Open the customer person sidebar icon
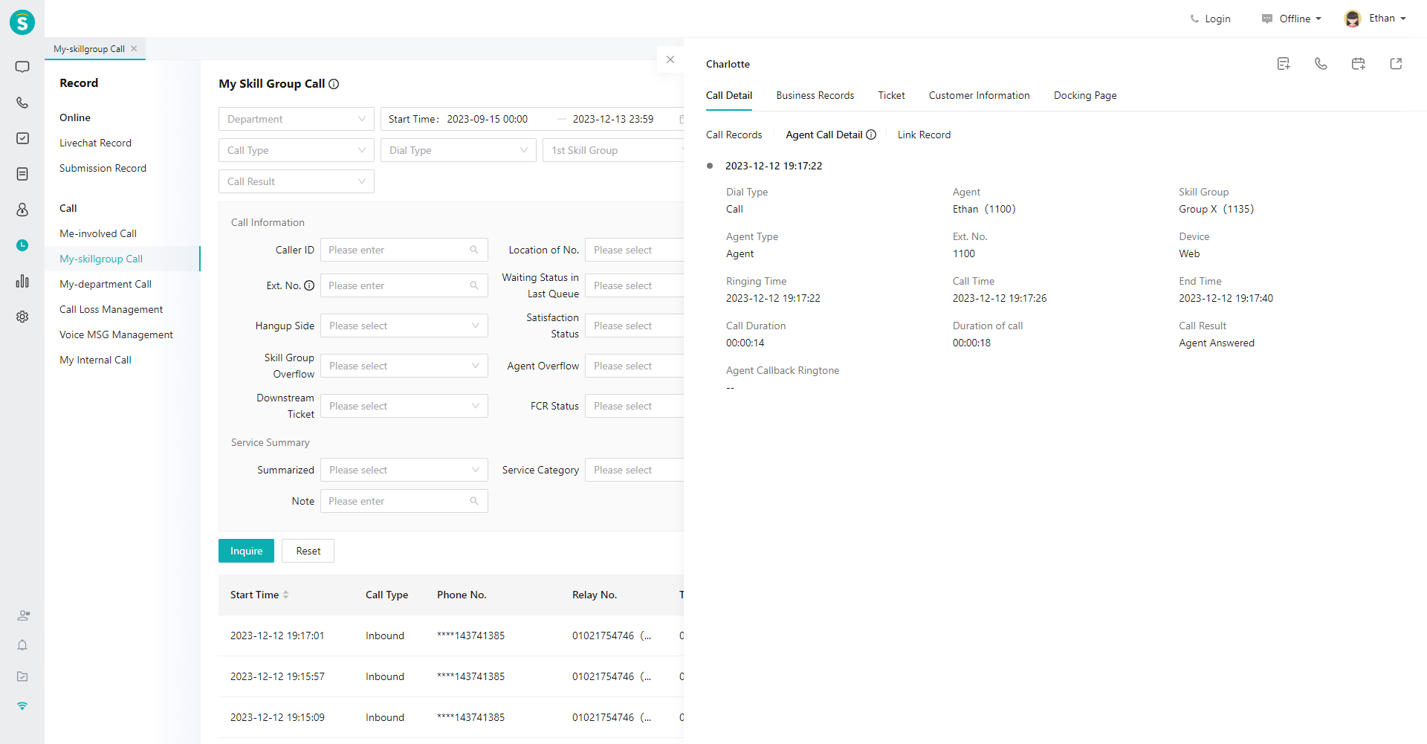The image size is (1427, 744). (22, 210)
